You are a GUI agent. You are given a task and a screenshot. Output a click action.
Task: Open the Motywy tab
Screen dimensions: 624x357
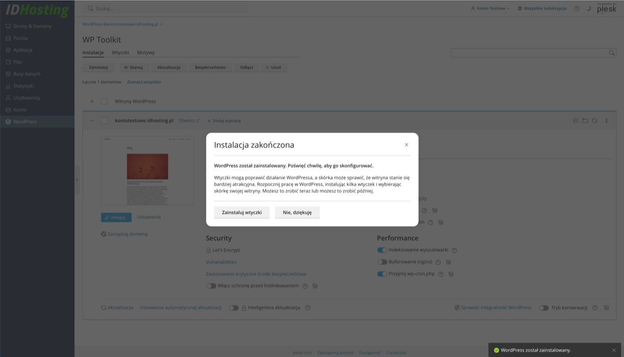[x=146, y=52]
